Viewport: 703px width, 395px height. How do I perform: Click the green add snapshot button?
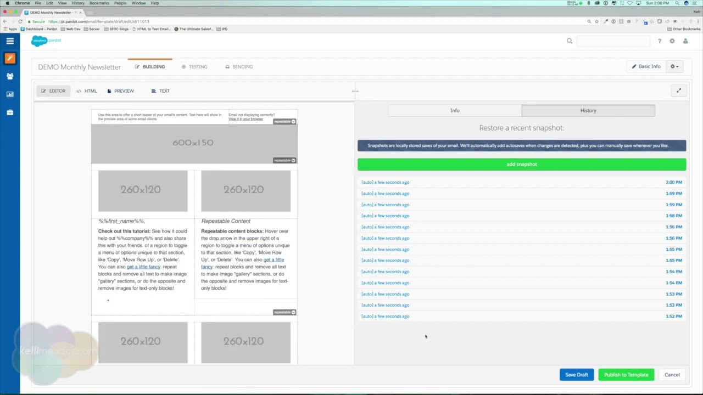tap(522, 164)
